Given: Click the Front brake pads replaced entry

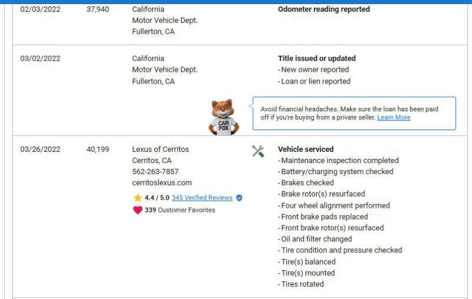Looking at the screenshot, I should 324,217.
